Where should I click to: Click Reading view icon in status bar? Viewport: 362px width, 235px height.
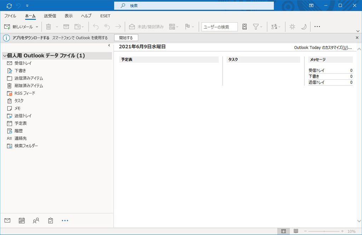(x=296, y=231)
